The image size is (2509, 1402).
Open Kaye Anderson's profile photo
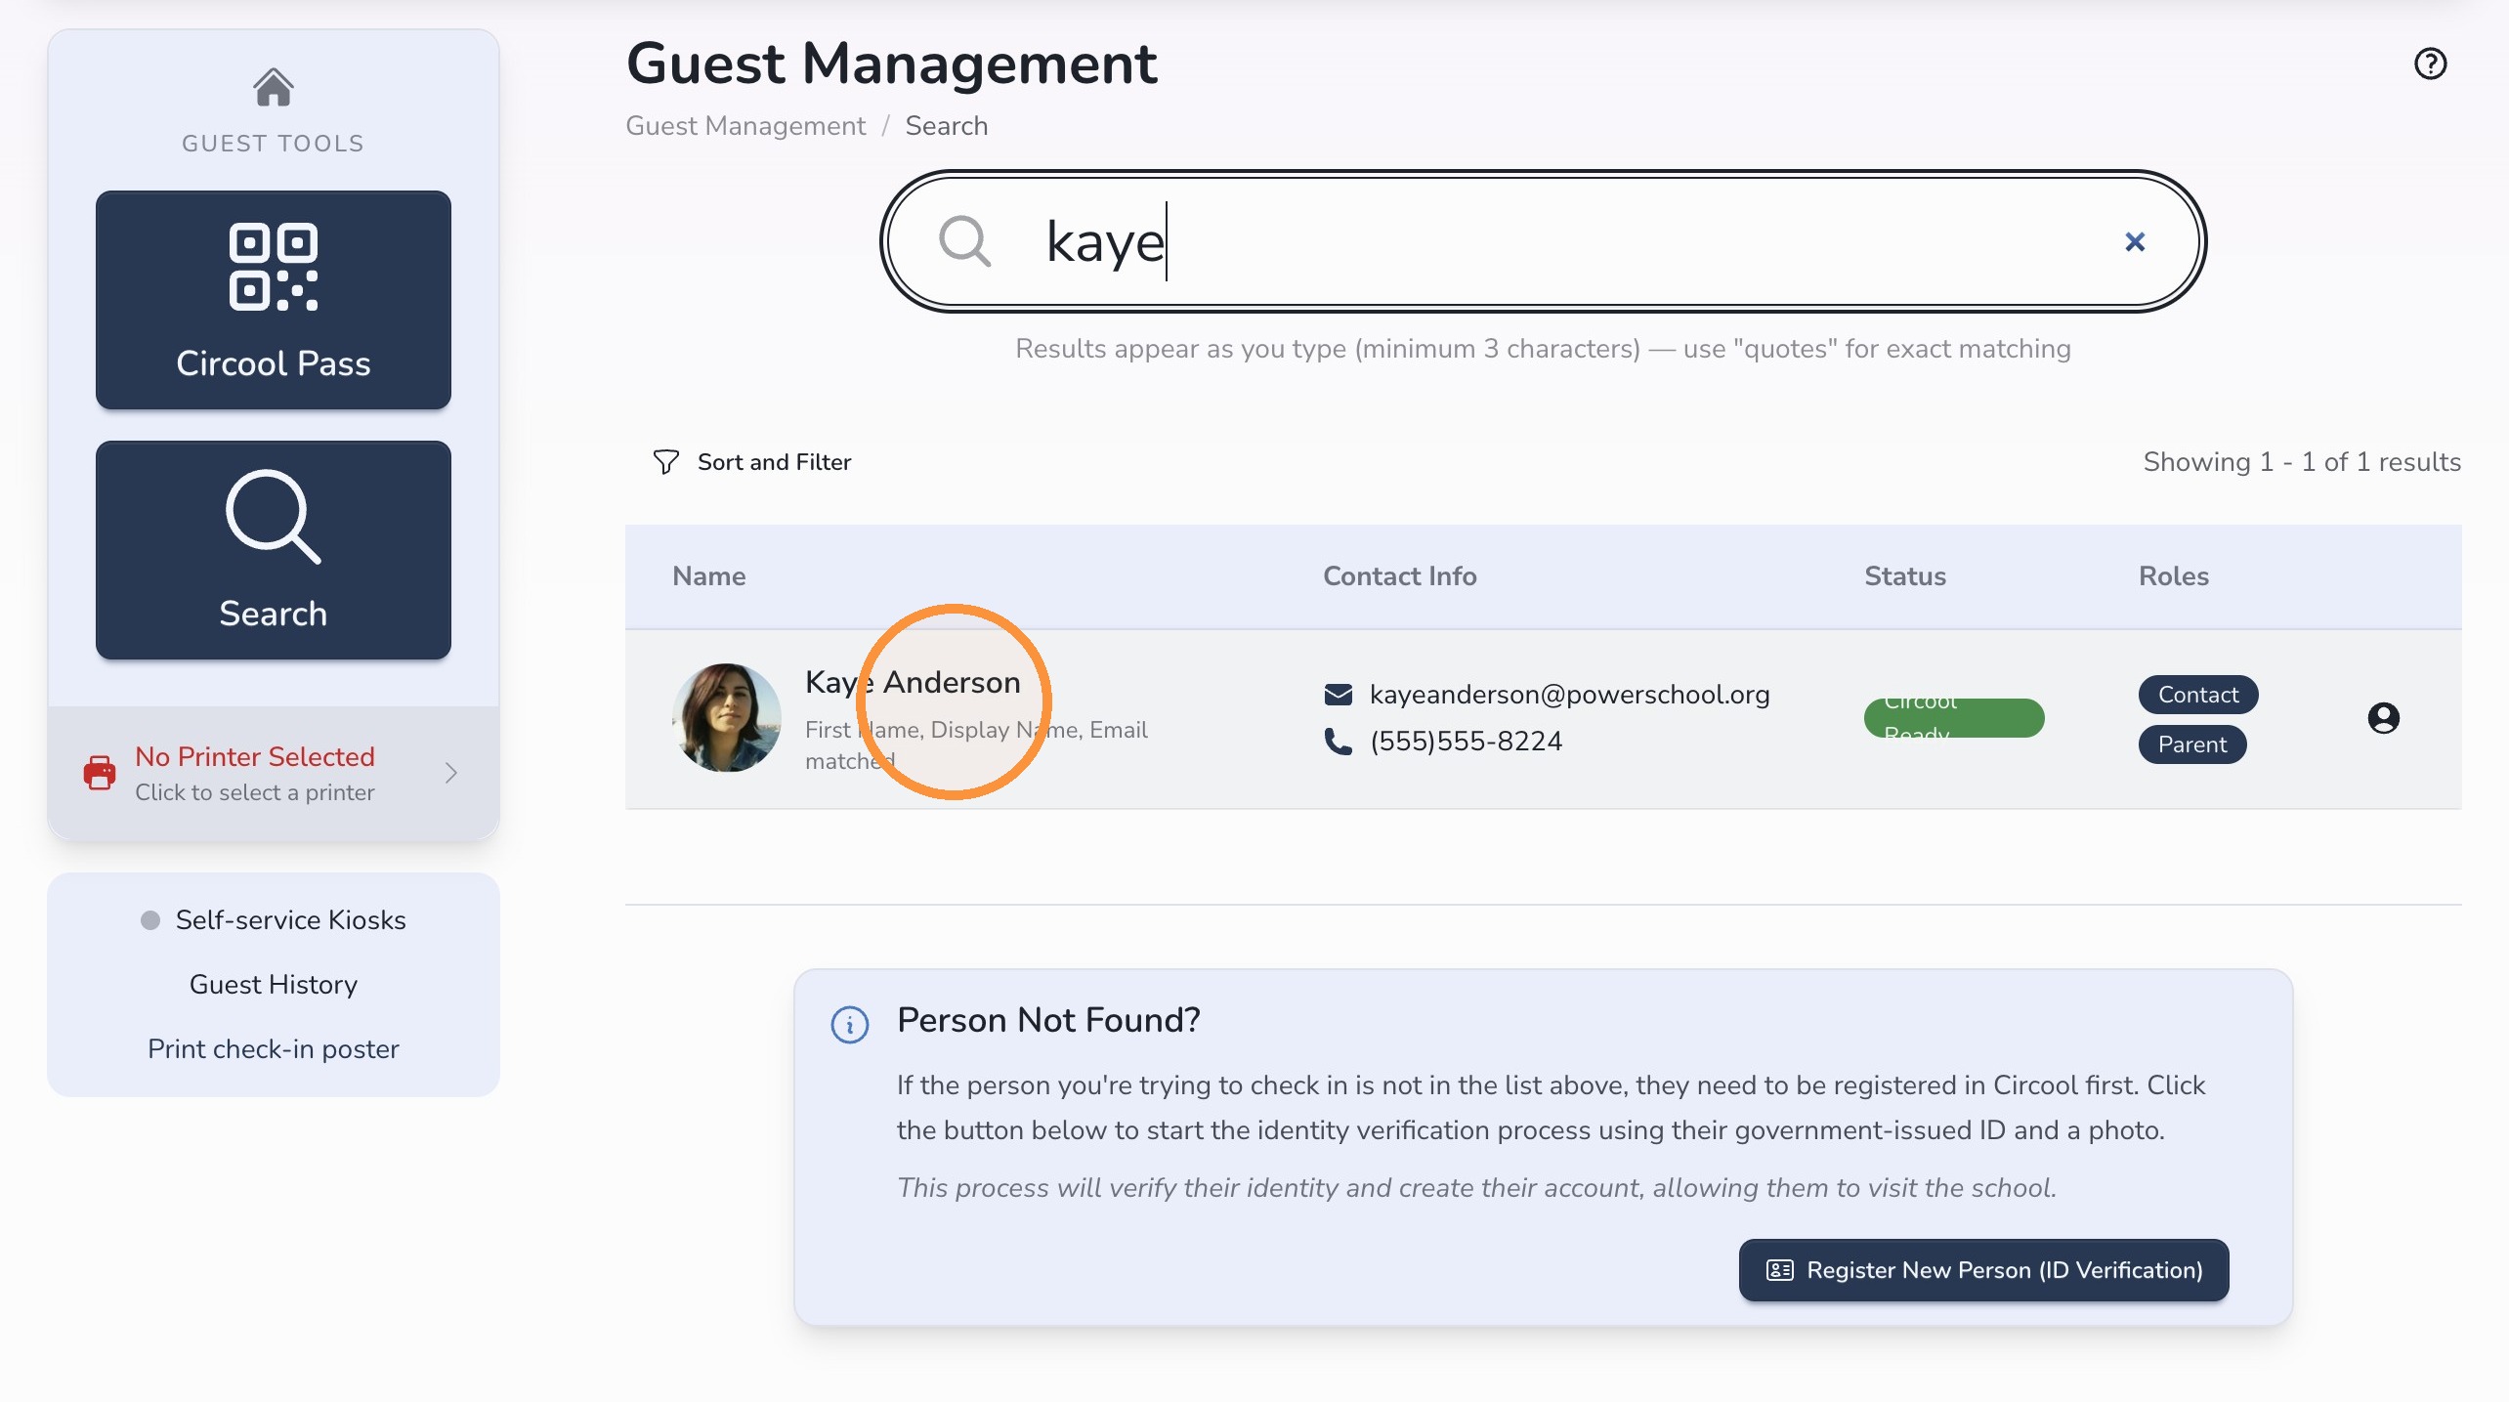pyautogui.click(x=726, y=718)
